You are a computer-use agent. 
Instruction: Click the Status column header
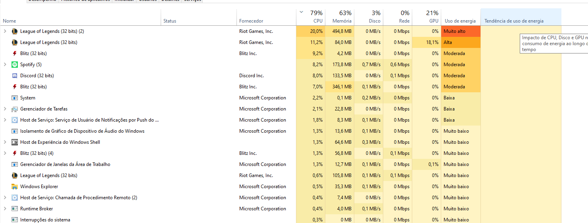199,17
